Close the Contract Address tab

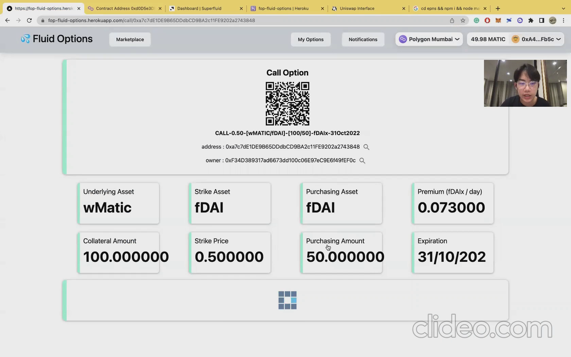tap(160, 8)
